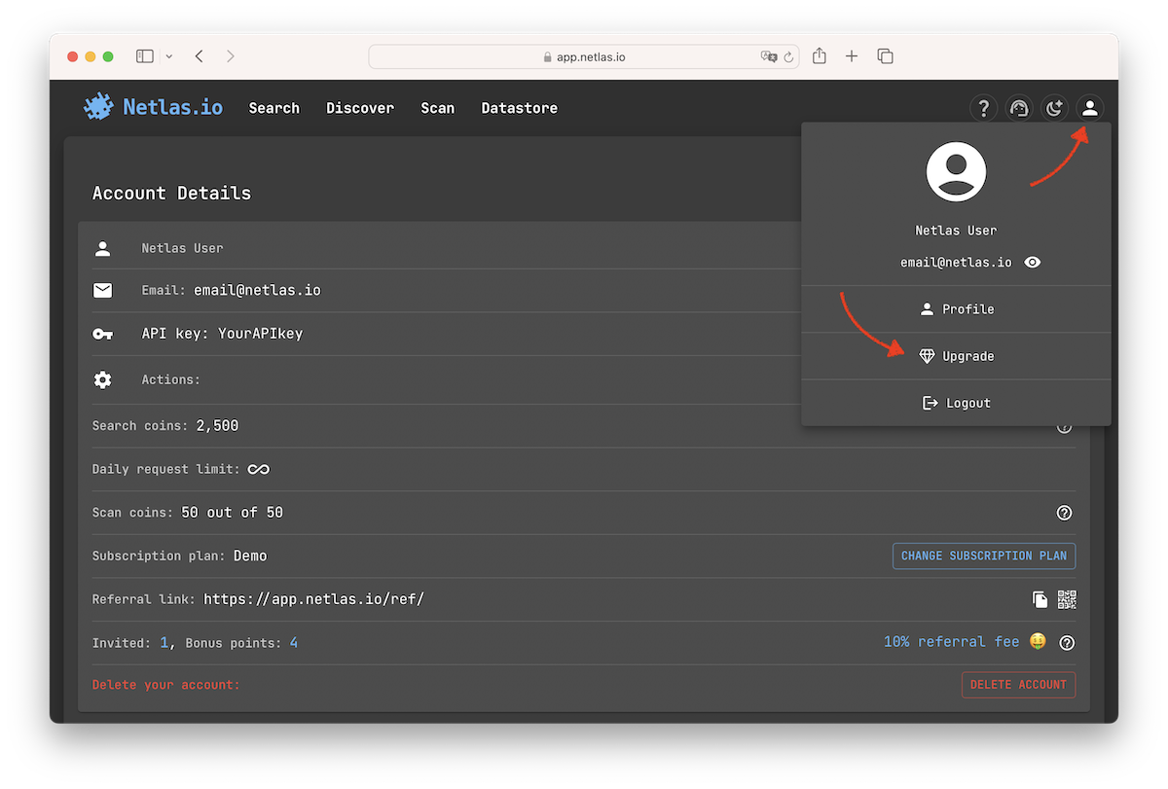The height and width of the screenshot is (789, 1168).
Task: Show email with the eye icon
Action: [x=1033, y=263]
